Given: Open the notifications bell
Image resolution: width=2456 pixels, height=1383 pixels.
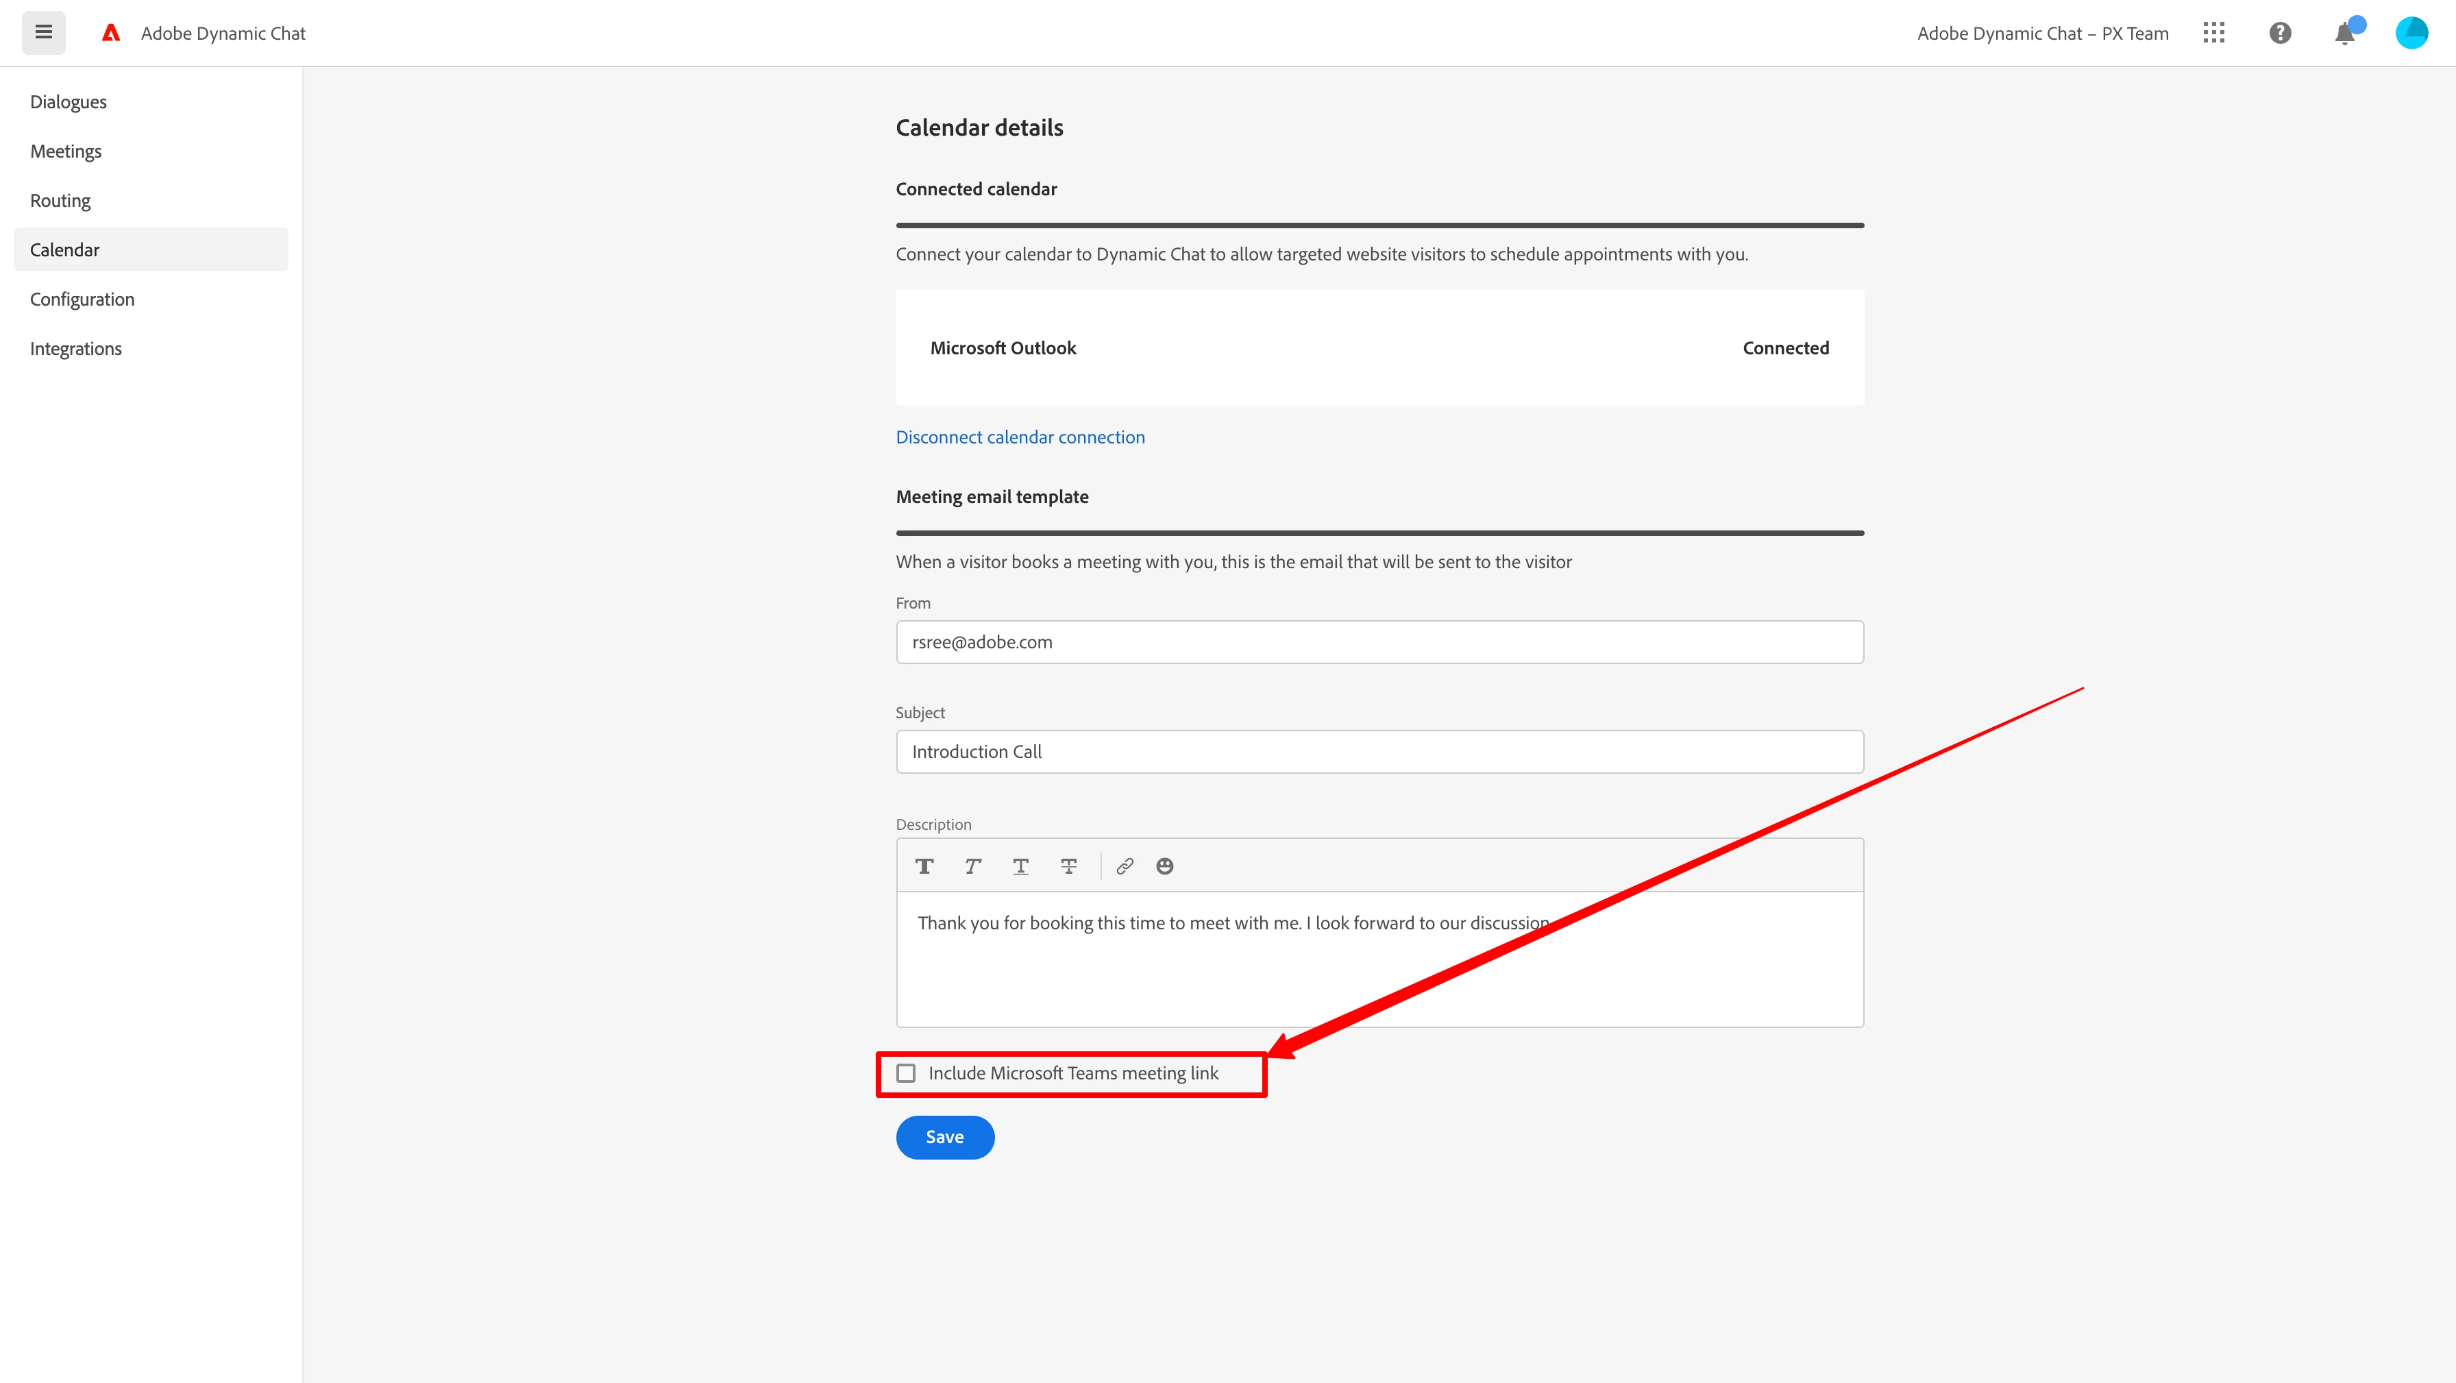Looking at the screenshot, I should [x=2344, y=34].
